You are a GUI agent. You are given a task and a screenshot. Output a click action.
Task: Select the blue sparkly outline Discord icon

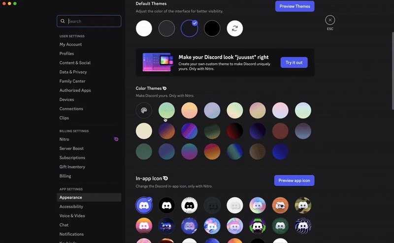[190, 226]
